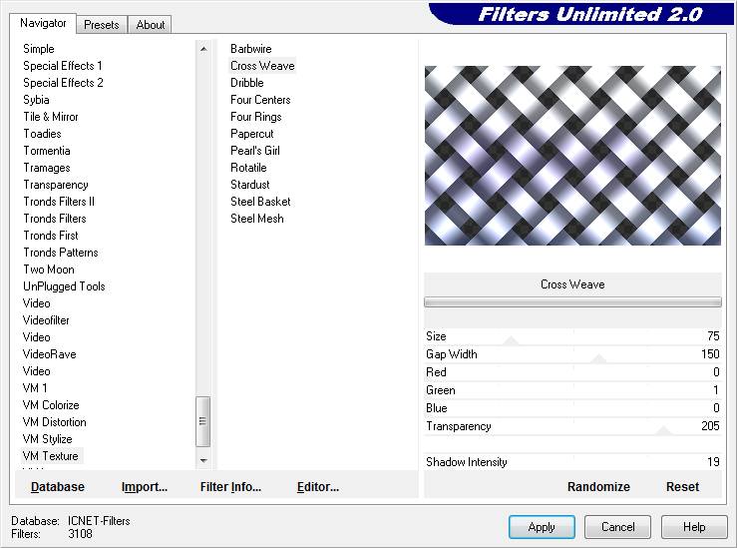Reset filter parameters to default
Viewport: 737px width, 548px height.
point(682,487)
